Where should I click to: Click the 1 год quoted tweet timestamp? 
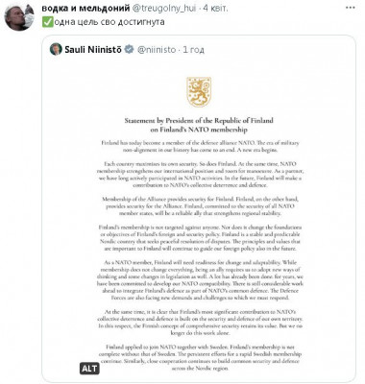[x=193, y=50]
